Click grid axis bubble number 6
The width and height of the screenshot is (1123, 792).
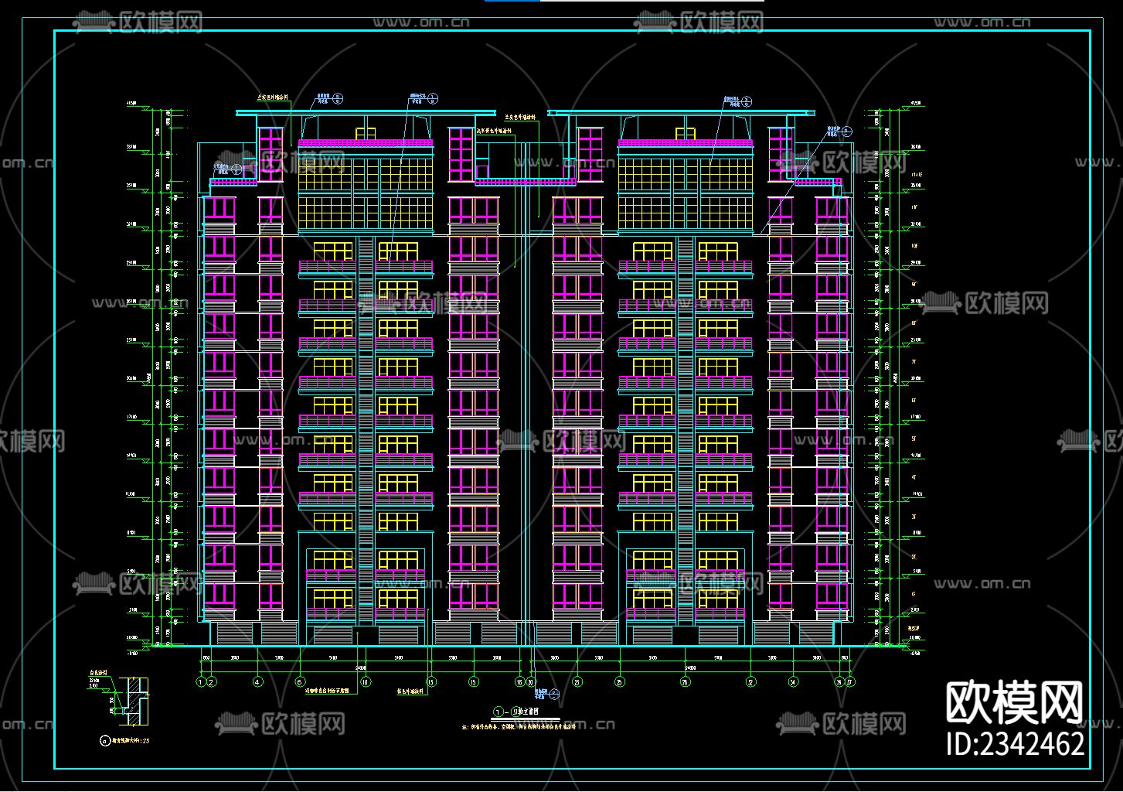pos(300,681)
